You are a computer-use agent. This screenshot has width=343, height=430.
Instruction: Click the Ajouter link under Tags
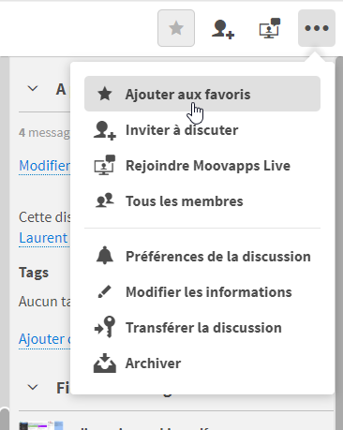coord(45,339)
